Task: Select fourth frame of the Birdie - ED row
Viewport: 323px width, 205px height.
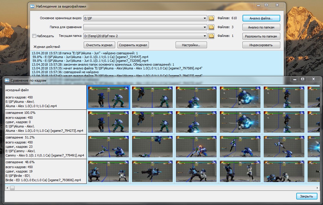Action: tap(240, 171)
